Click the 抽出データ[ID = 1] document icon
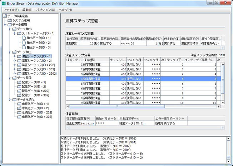The width and height of the screenshot is (233, 166). [x=24, y=38]
